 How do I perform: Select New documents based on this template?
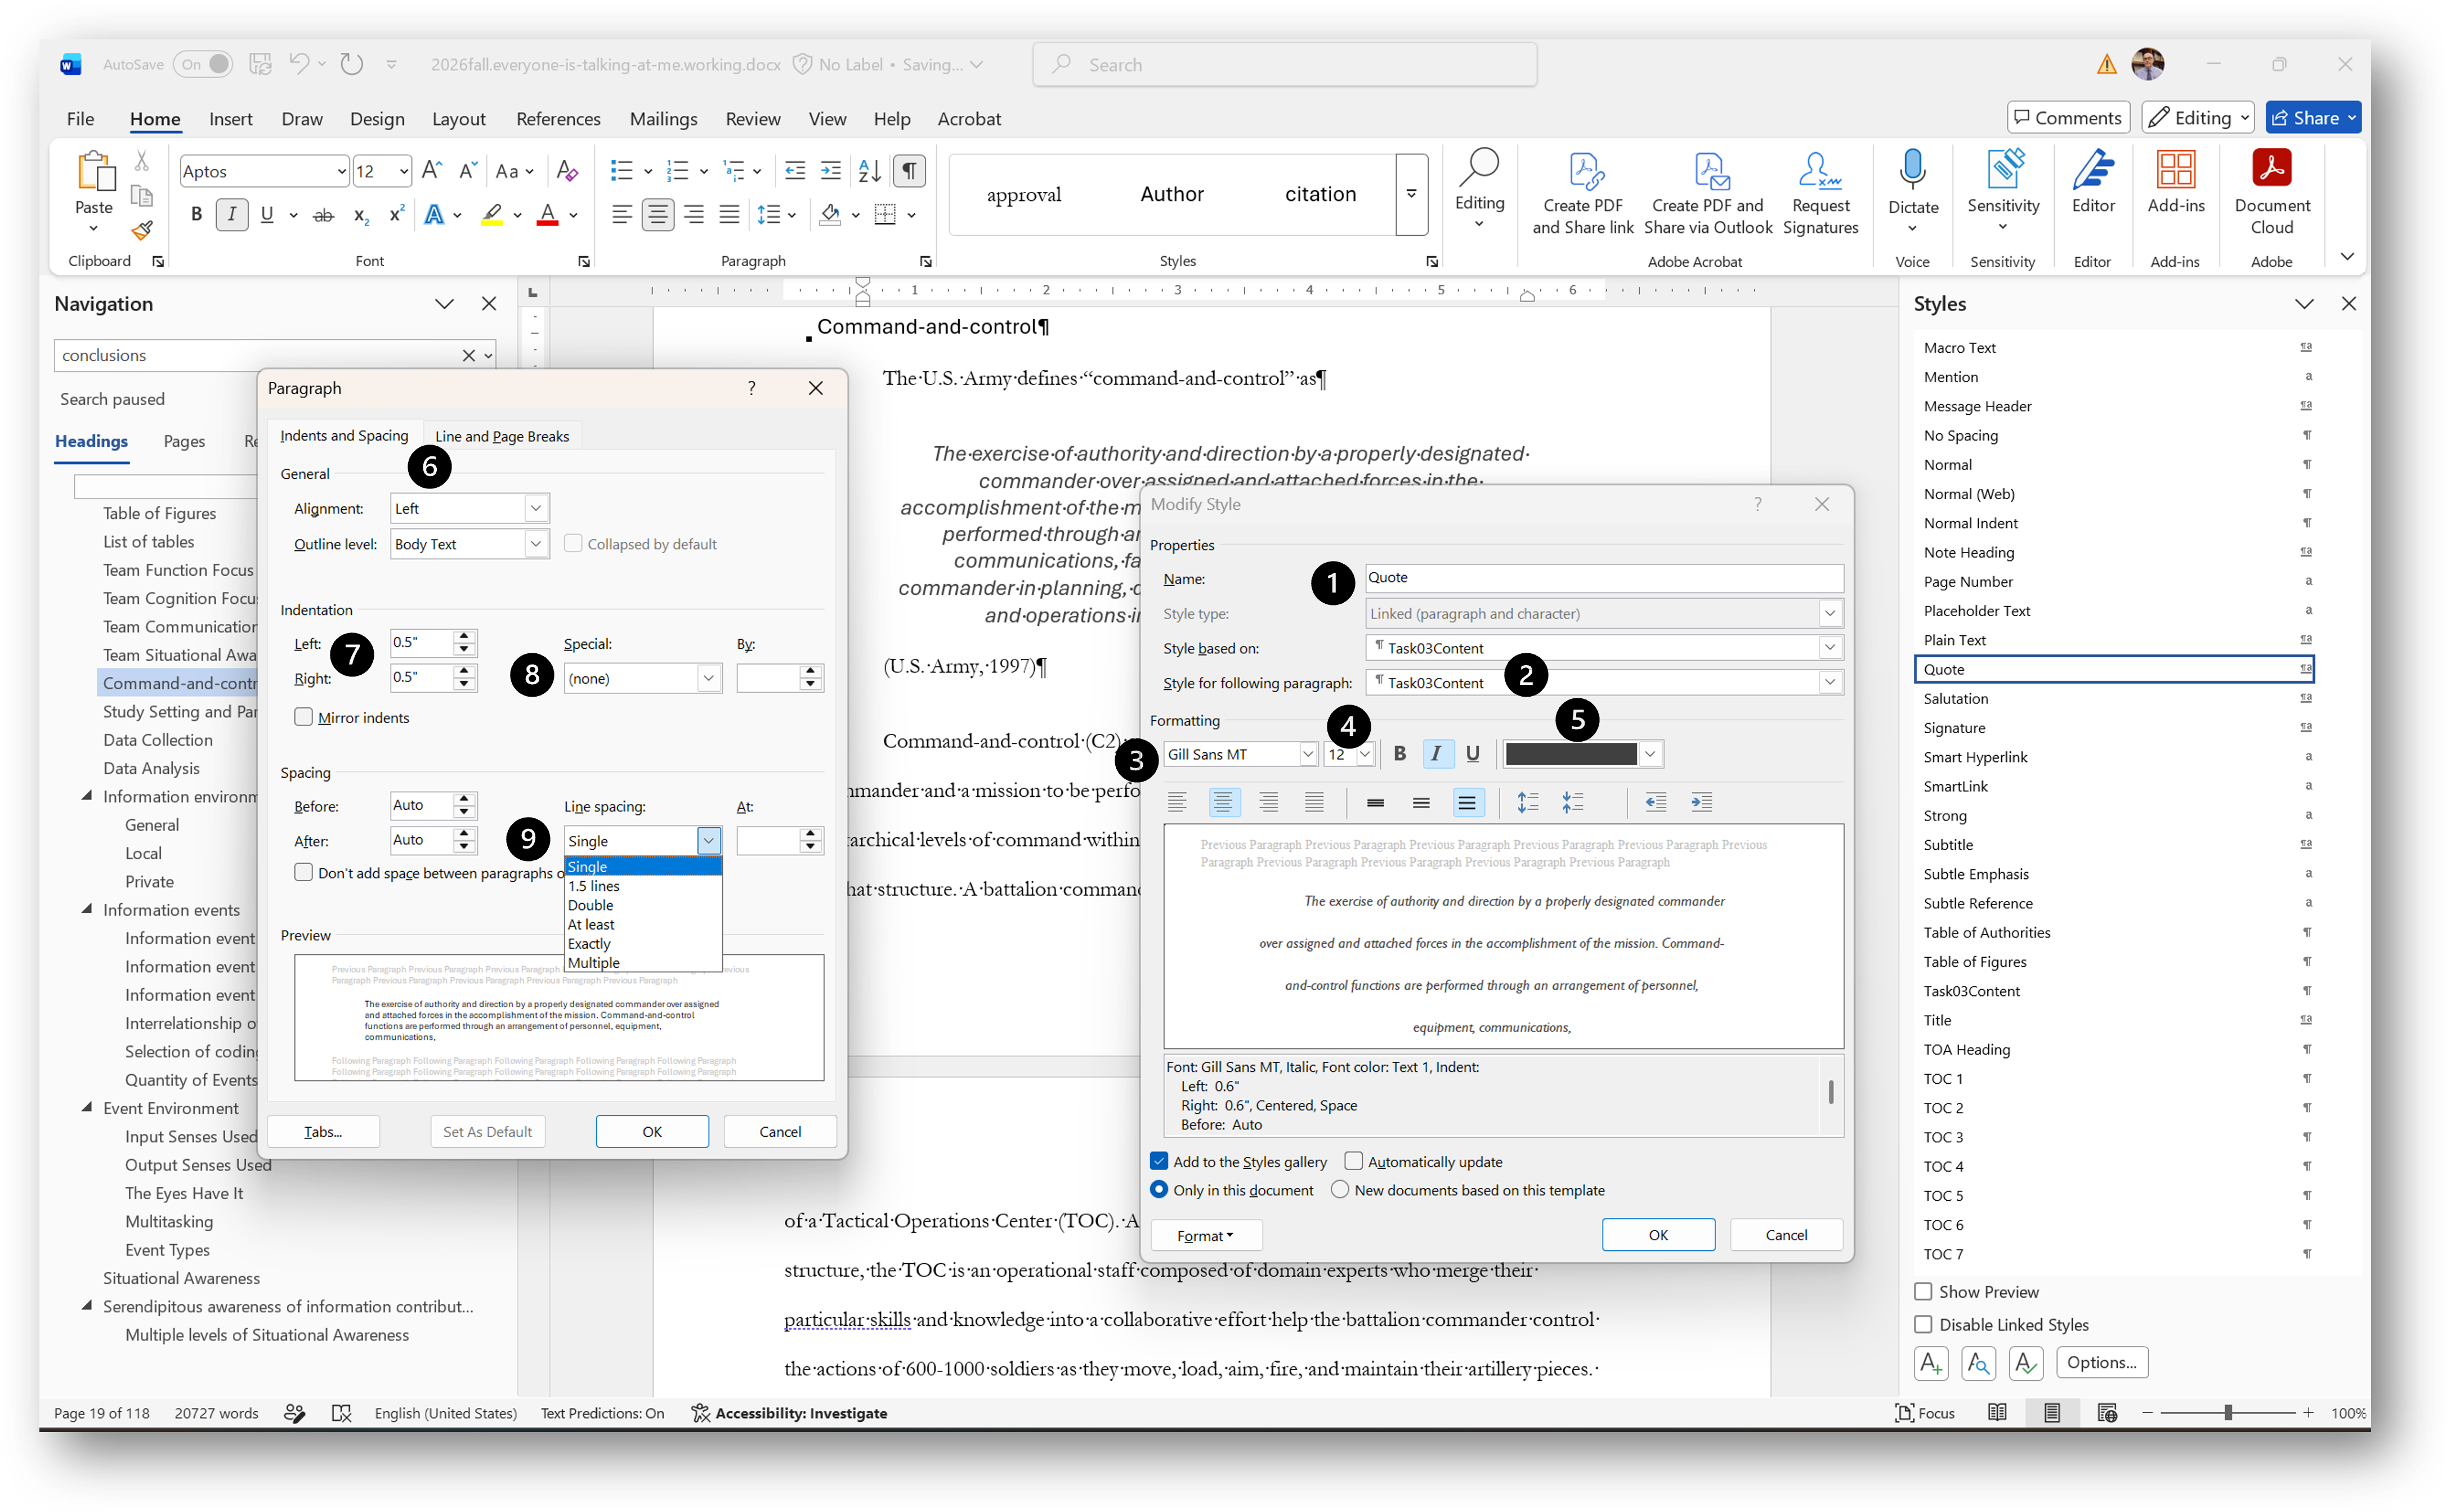coord(1340,1190)
